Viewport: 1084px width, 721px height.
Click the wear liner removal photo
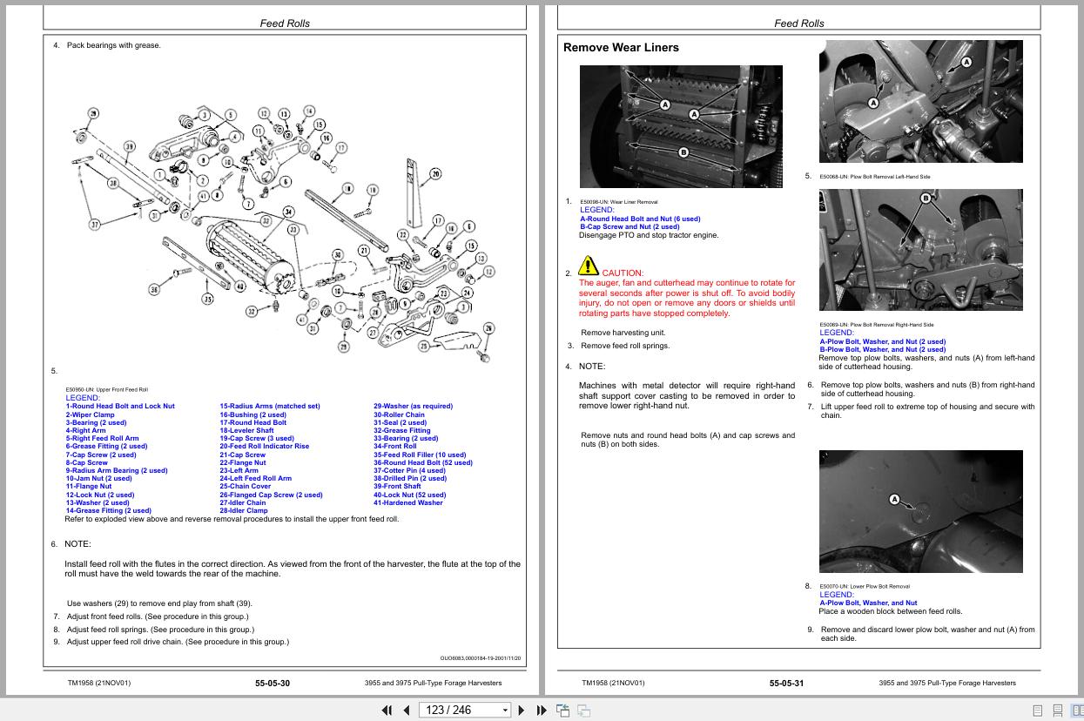coord(681,126)
